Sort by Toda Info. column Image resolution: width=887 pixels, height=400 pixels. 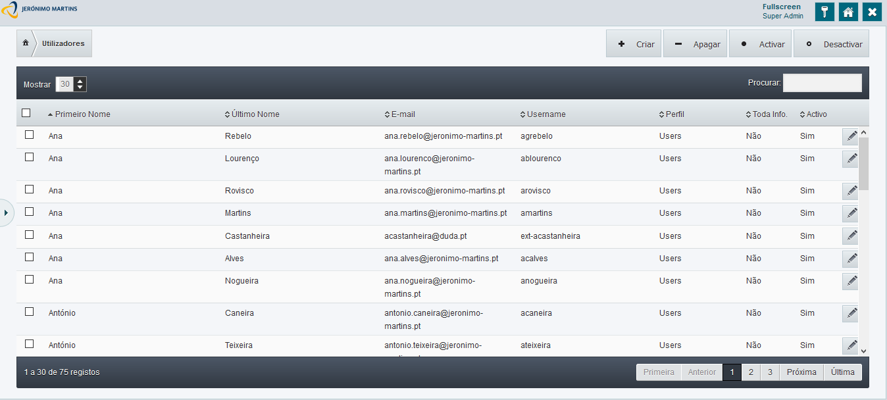click(767, 114)
